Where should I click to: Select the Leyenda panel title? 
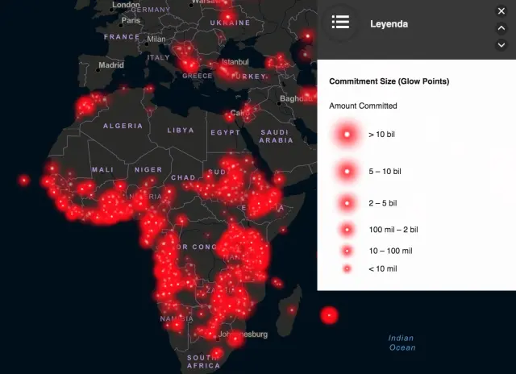[x=389, y=24]
